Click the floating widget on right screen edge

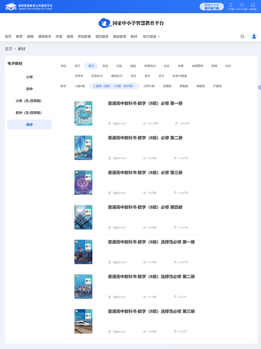[259, 87]
